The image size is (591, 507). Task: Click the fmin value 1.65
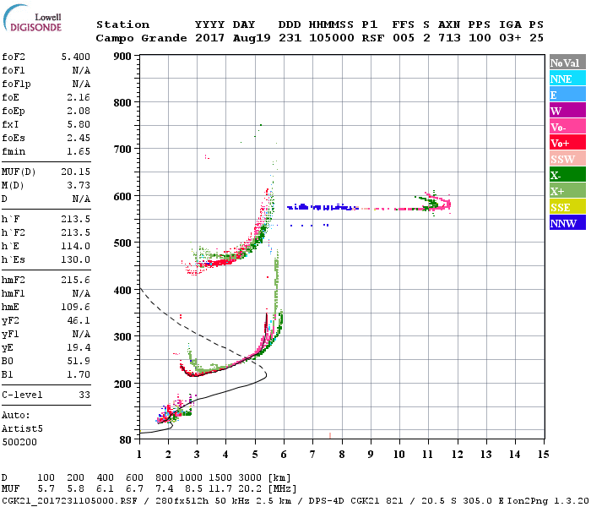tap(79, 151)
